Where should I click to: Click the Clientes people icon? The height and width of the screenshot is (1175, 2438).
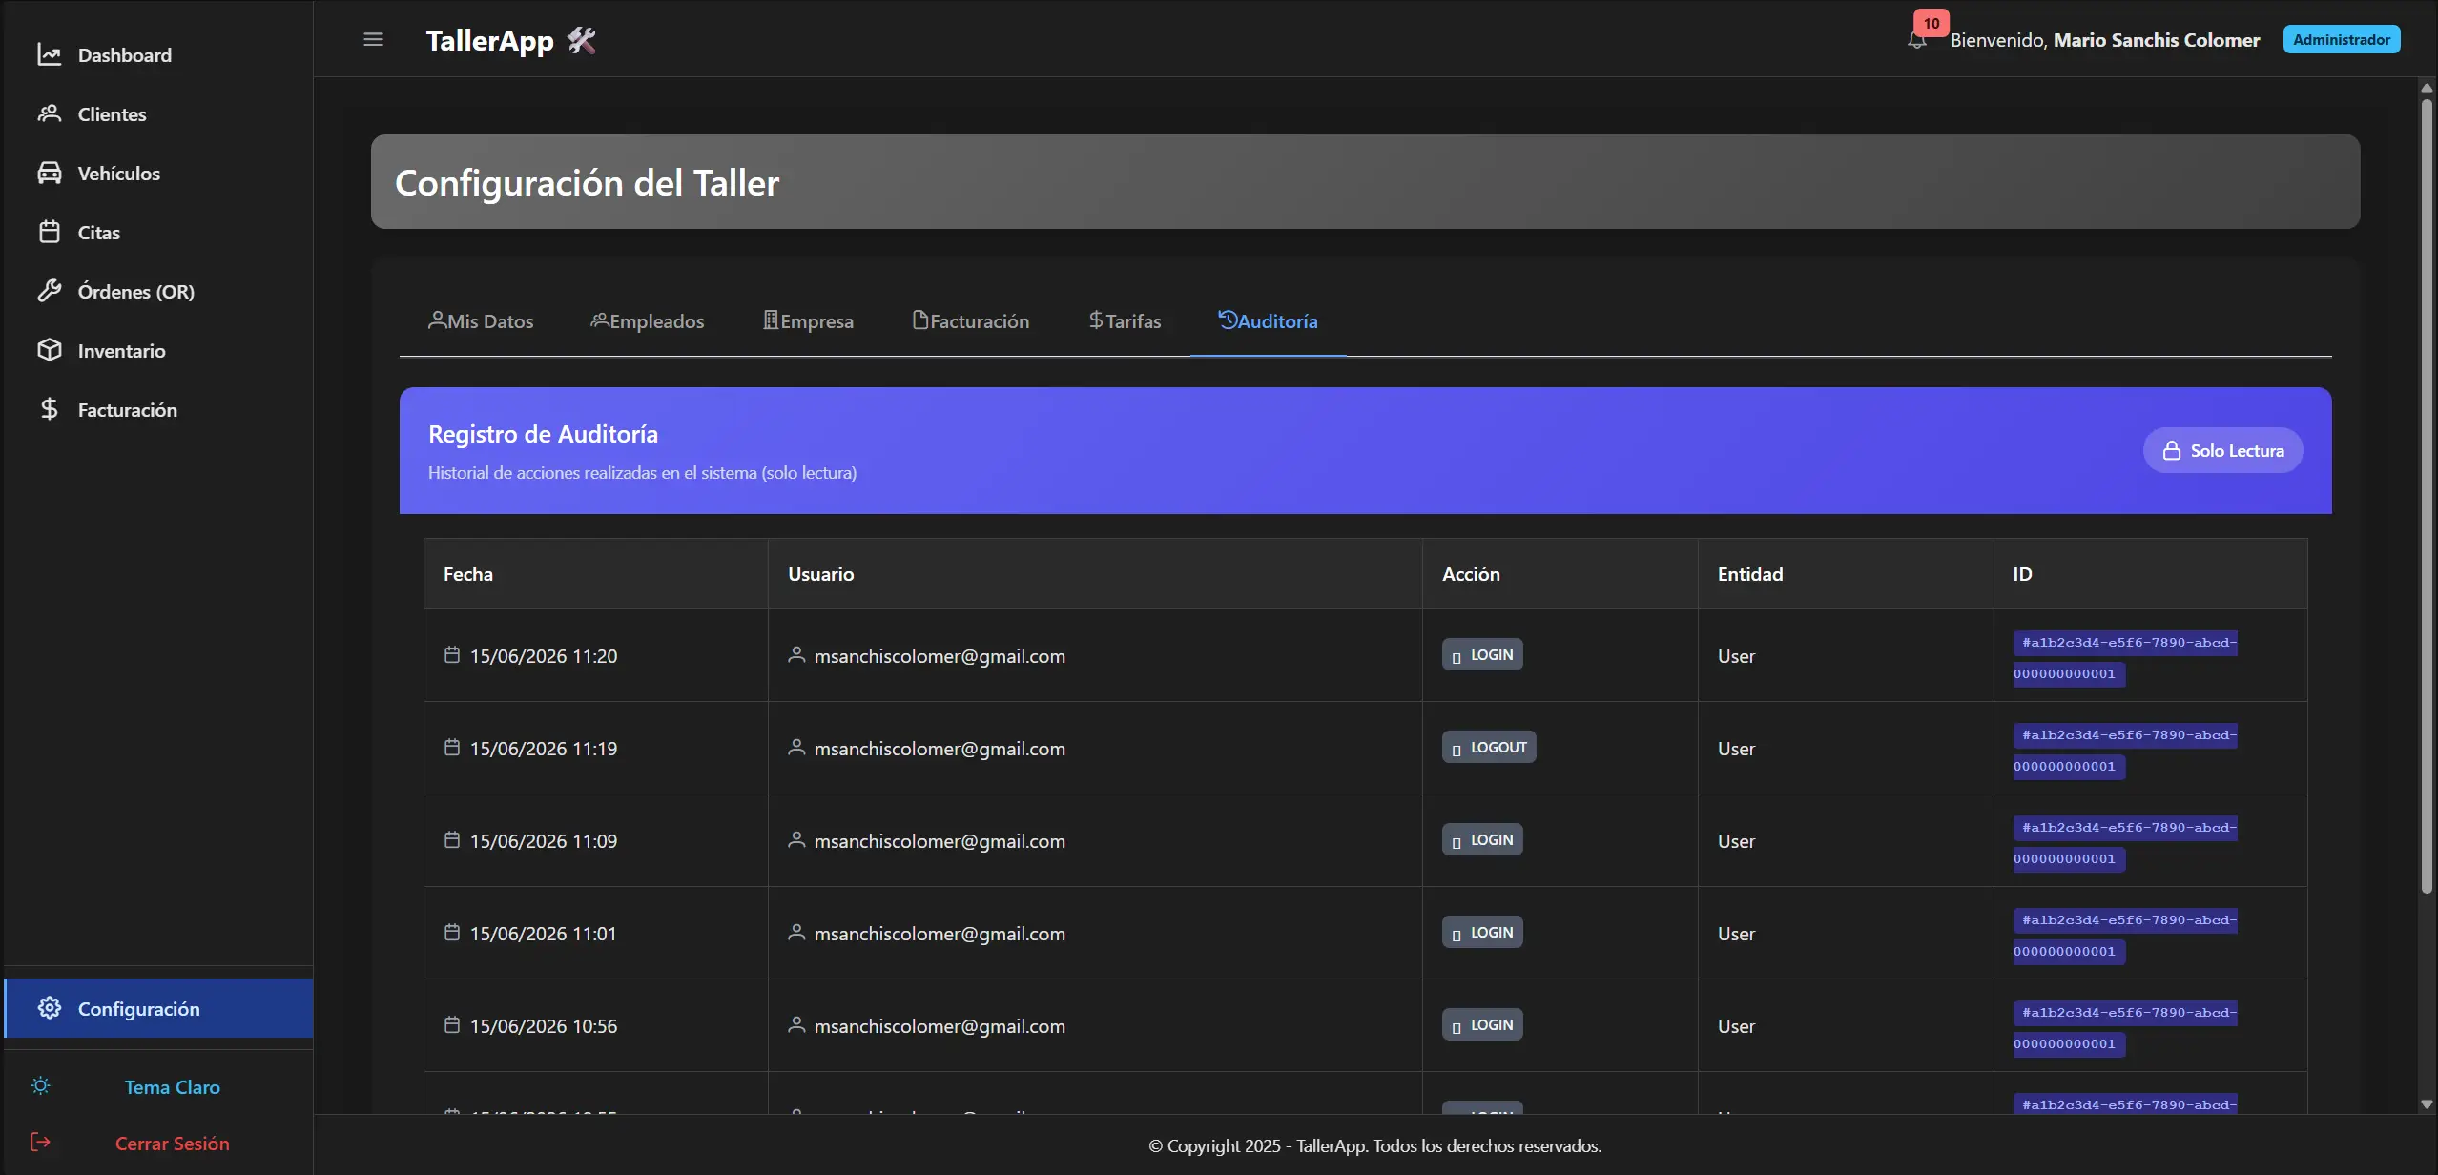pyautogui.click(x=50, y=113)
